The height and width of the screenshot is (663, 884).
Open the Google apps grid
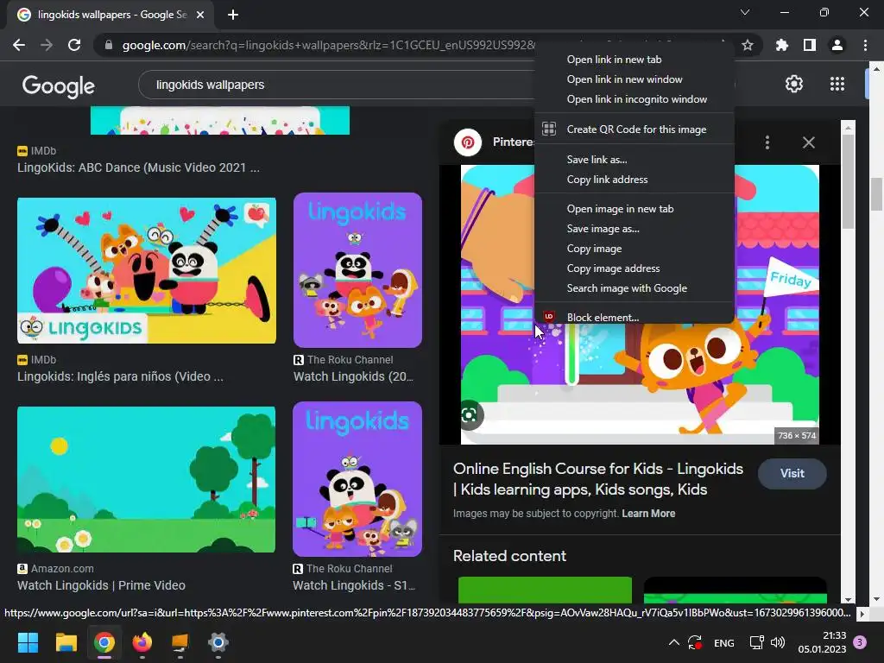pyautogui.click(x=837, y=84)
